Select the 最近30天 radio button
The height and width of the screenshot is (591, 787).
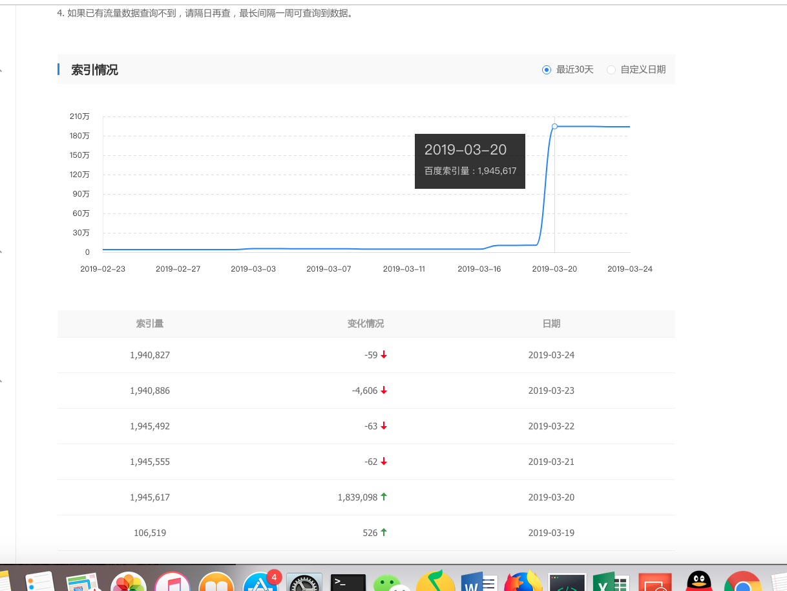547,70
